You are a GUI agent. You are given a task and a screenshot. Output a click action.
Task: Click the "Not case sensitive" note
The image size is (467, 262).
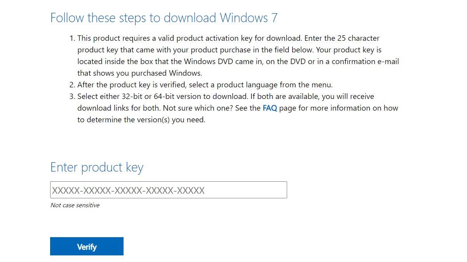tap(75, 205)
